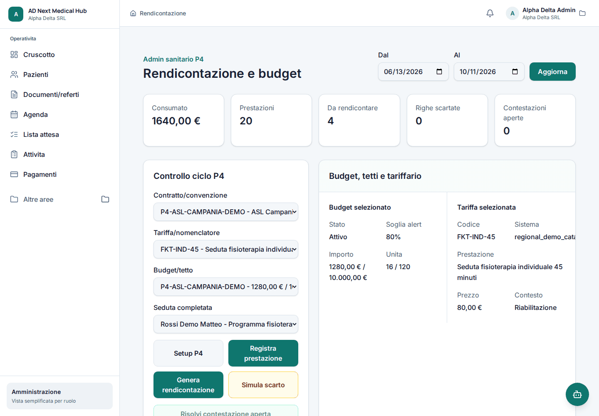Click the Soglia alert value 80%
The image size is (599, 416).
click(394, 237)
